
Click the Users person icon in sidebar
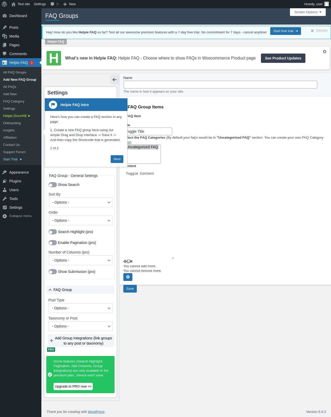pyautogui.click(x=5, y=190)
